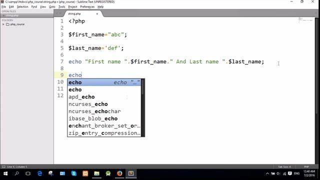This screenshot has height=180, width=320.
Task: Open the File menu
Action: [3, 6]
